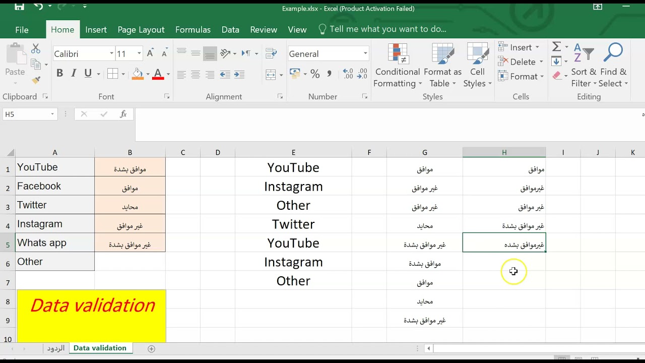Toggle the Wrap Text button
This screenshot has width=645, height=363.
[x=271, y=53]
